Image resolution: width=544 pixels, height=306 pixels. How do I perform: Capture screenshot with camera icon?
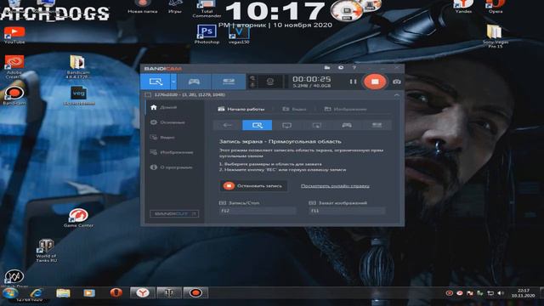[397, 82]
